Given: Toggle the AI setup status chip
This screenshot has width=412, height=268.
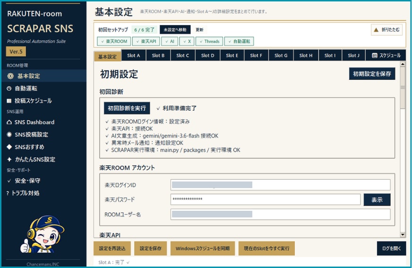Looking at the screenshot, I should click(170, 41).
